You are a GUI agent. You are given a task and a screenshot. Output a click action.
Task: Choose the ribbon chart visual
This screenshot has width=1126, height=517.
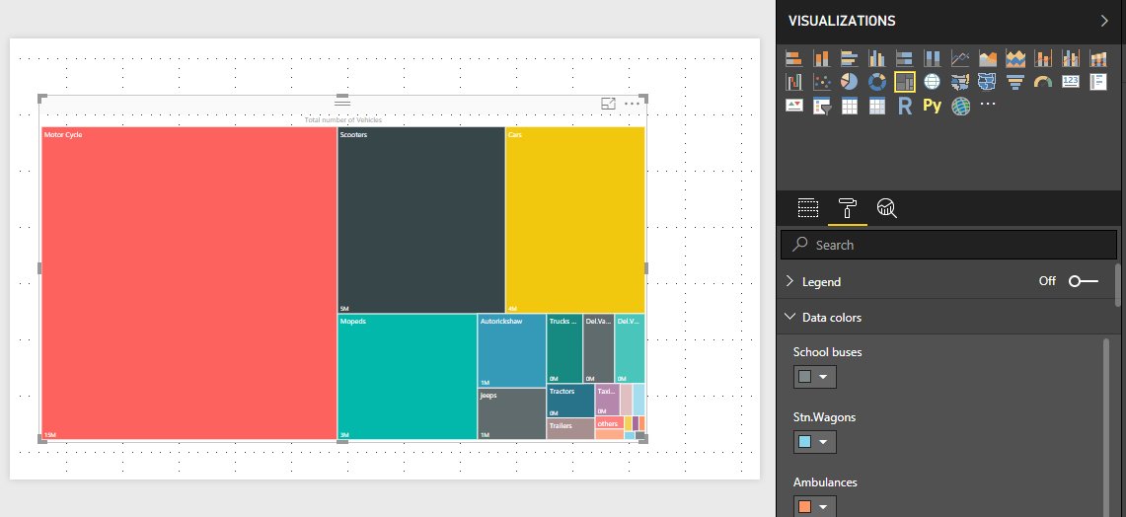pyautogui.click(x=1098, y=58)
